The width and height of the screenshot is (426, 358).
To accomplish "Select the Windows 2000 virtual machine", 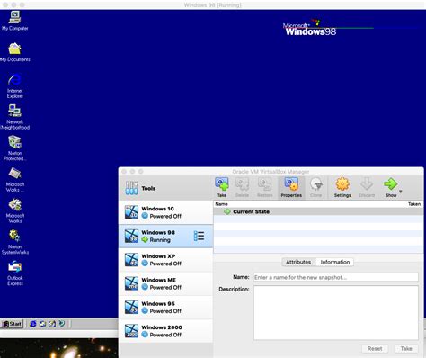I will coord(165,331).
